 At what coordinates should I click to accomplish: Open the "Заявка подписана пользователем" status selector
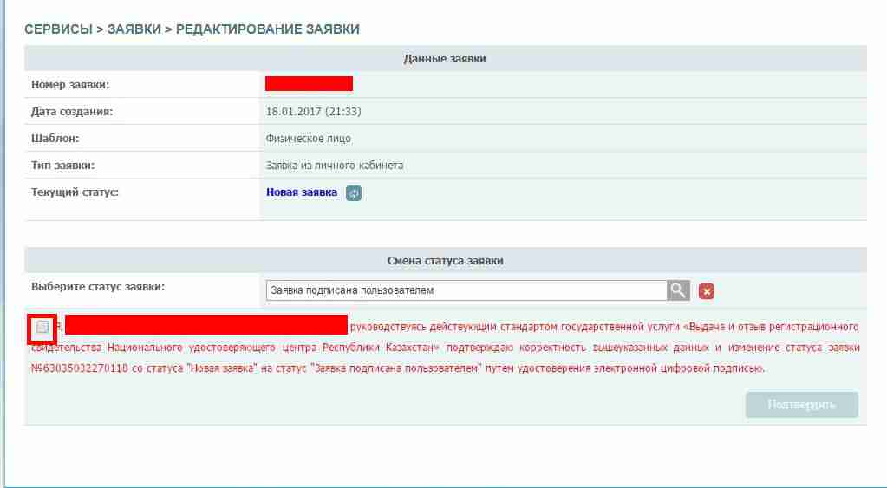coord(466,290)
